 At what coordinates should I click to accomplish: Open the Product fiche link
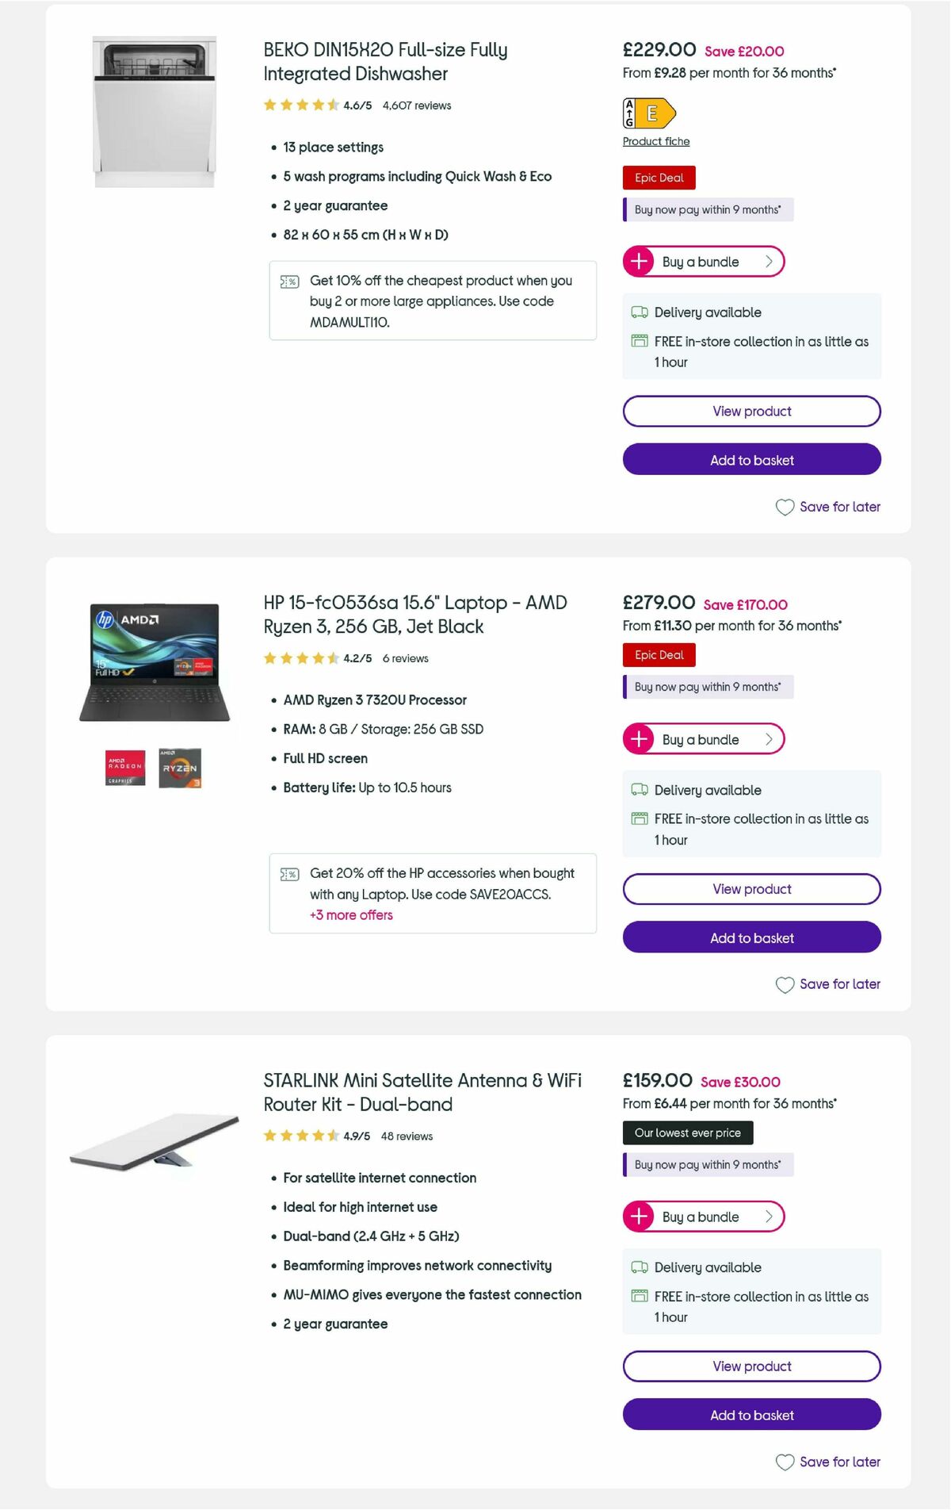coord(655,140)
